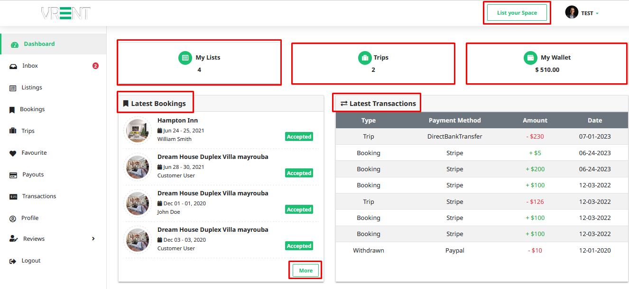Click the user profile avatar in header
Image resolution: width=629 pixels, height=289 pixels.
point(572,13)
